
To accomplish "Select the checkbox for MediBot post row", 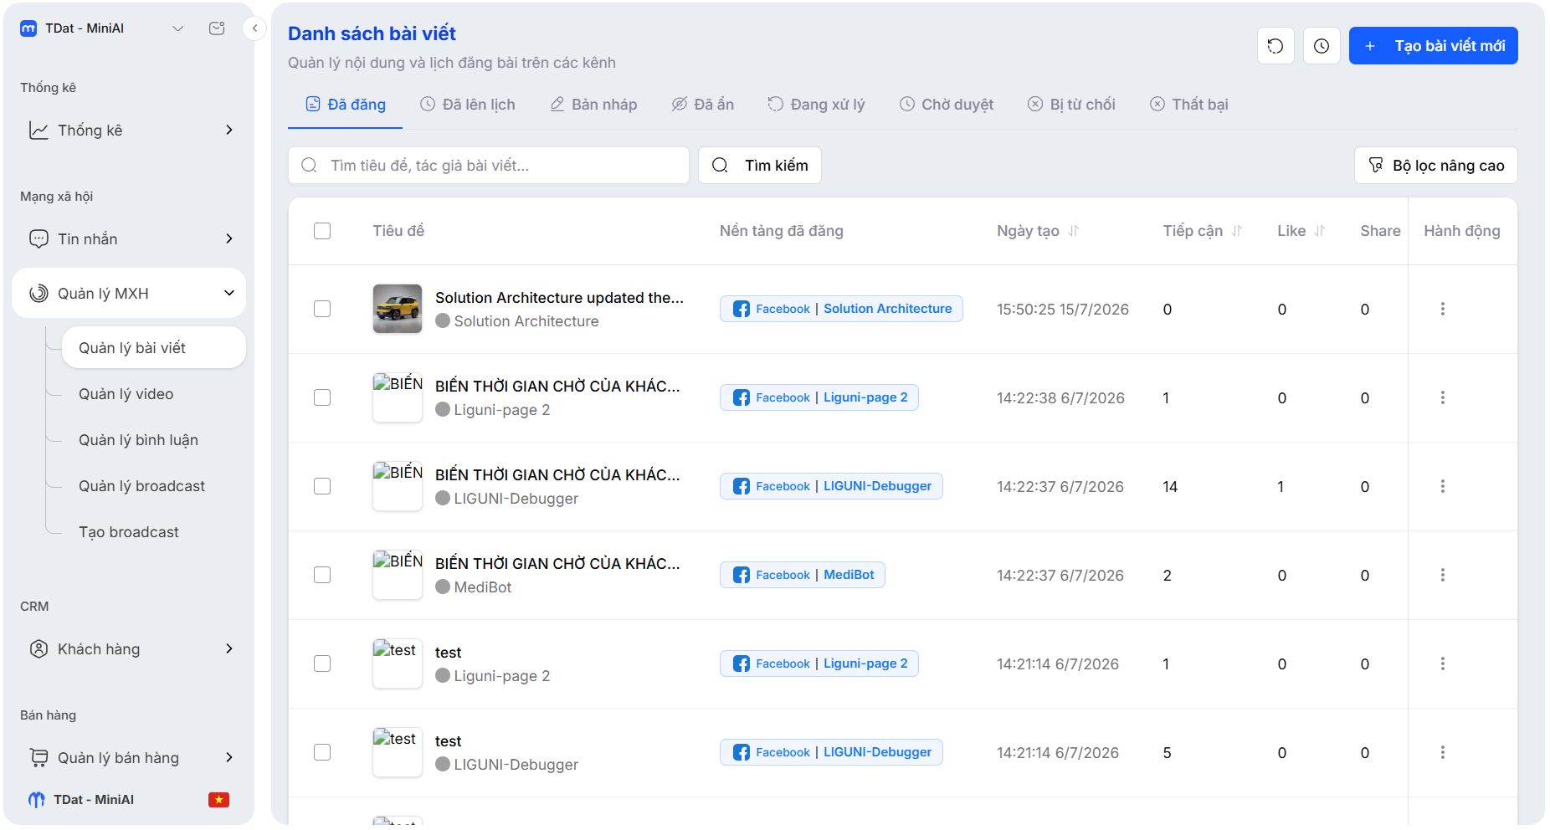I will (322, 575).
